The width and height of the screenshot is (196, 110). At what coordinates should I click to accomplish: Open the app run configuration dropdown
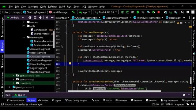85,12
